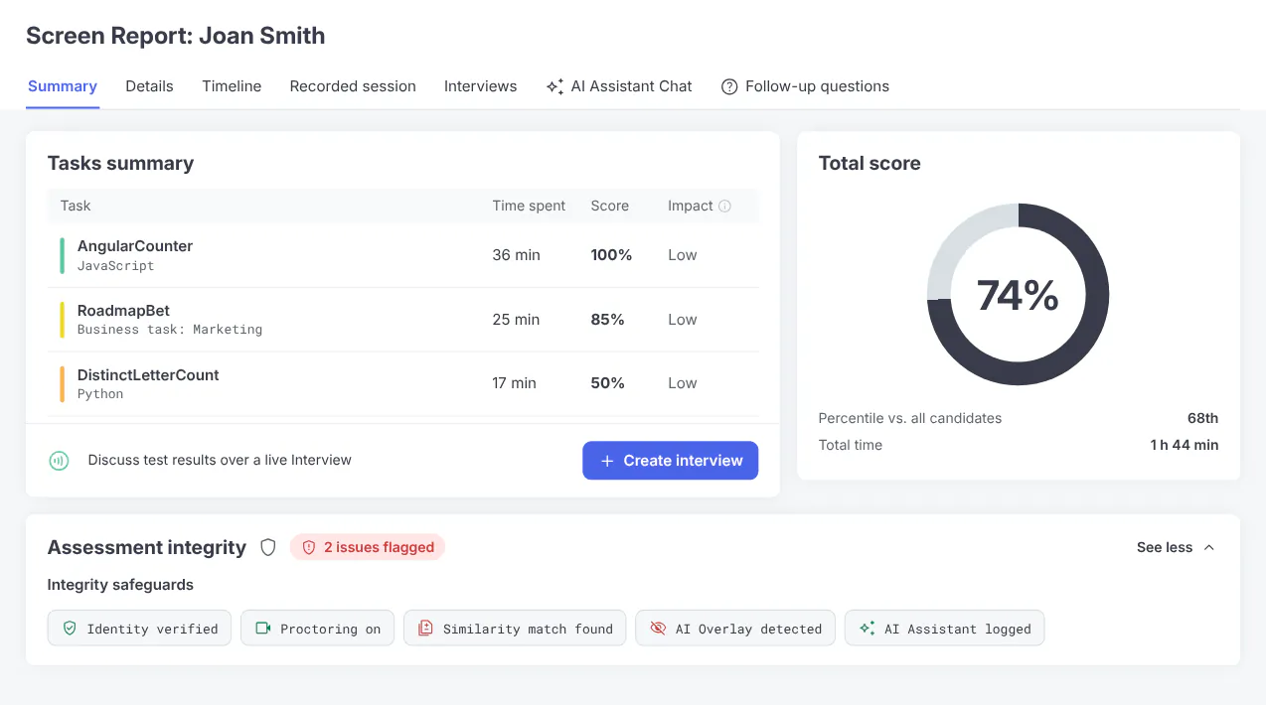Click question mark icon beside Follow-up questions
Image resolution: width=1266 pixels, height=705 pixels.
[x=729, y=86]
